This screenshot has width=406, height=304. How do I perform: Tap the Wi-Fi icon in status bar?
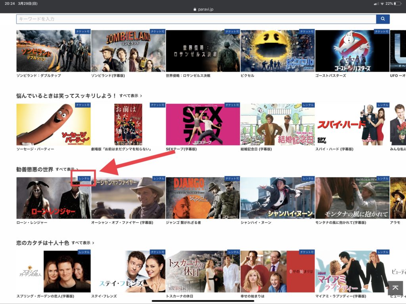(382, 4)
